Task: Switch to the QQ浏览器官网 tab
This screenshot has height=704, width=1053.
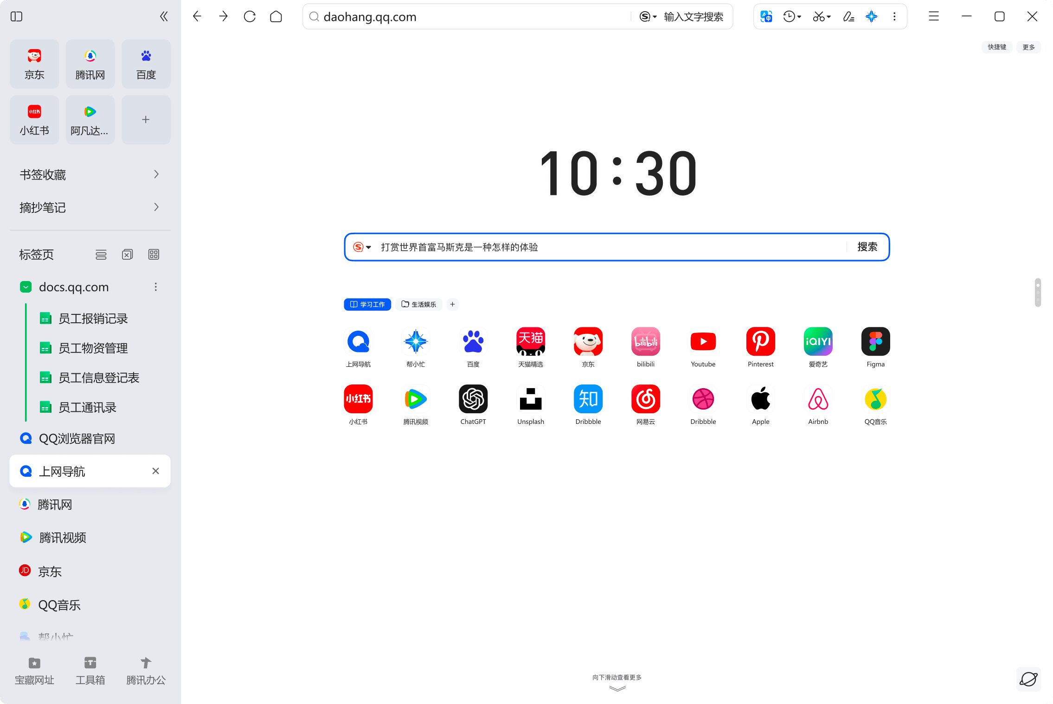Action: click(90, 439)
